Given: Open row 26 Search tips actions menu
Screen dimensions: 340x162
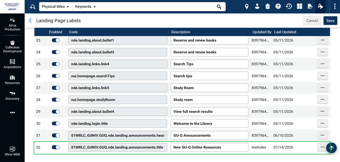Looking at the screenshot, I should click(322, 76).
